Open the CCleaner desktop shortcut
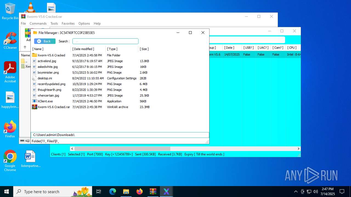 coord(10,41)
